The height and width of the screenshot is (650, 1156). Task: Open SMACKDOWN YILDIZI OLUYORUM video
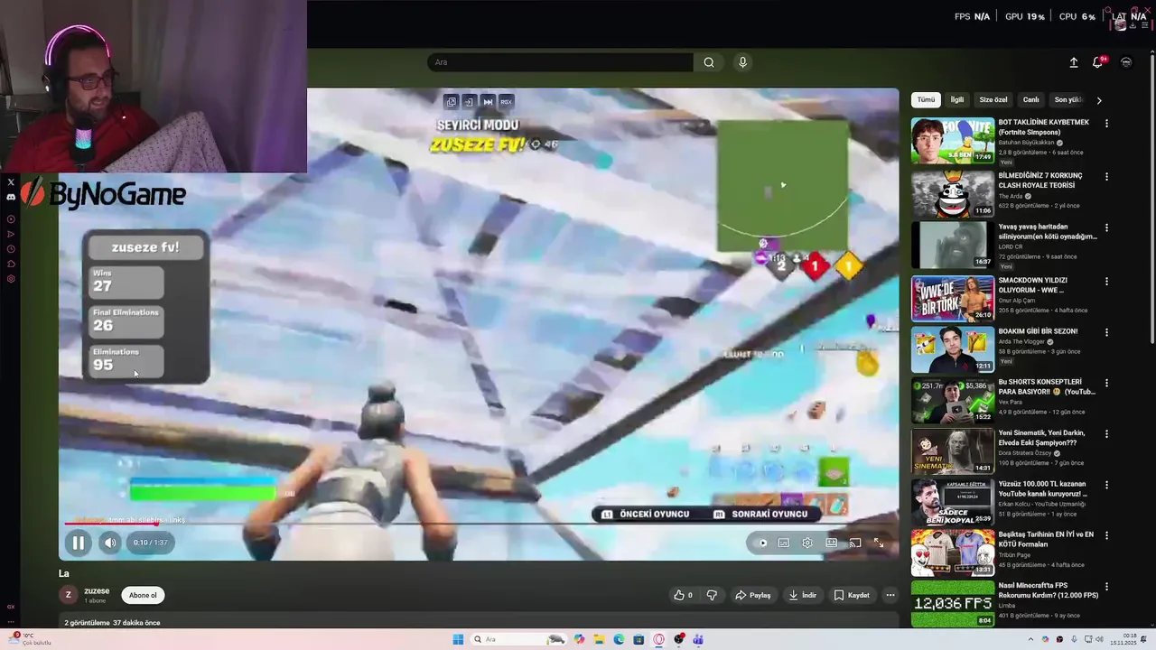tap(952, 298)
